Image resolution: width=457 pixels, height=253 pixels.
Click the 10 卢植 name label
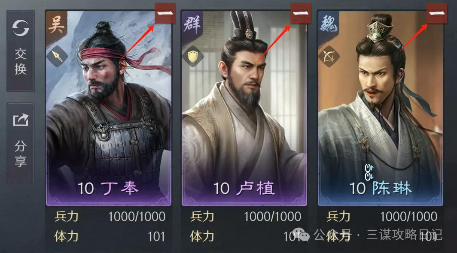coord(244,188)
